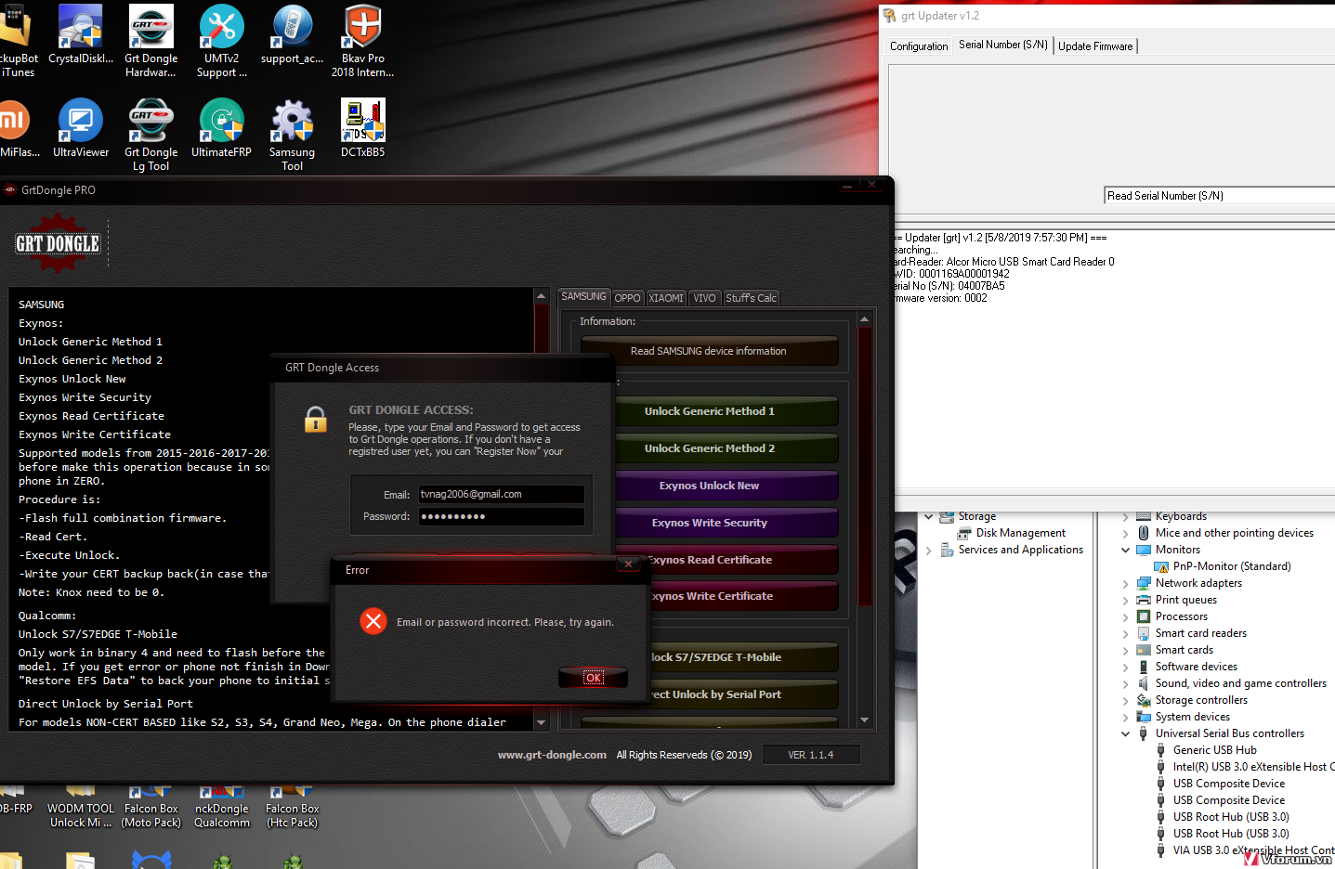Open UltraViewer desktop shortcut
This screenshot has height=869, width=1335.
(x=81, y=129)
